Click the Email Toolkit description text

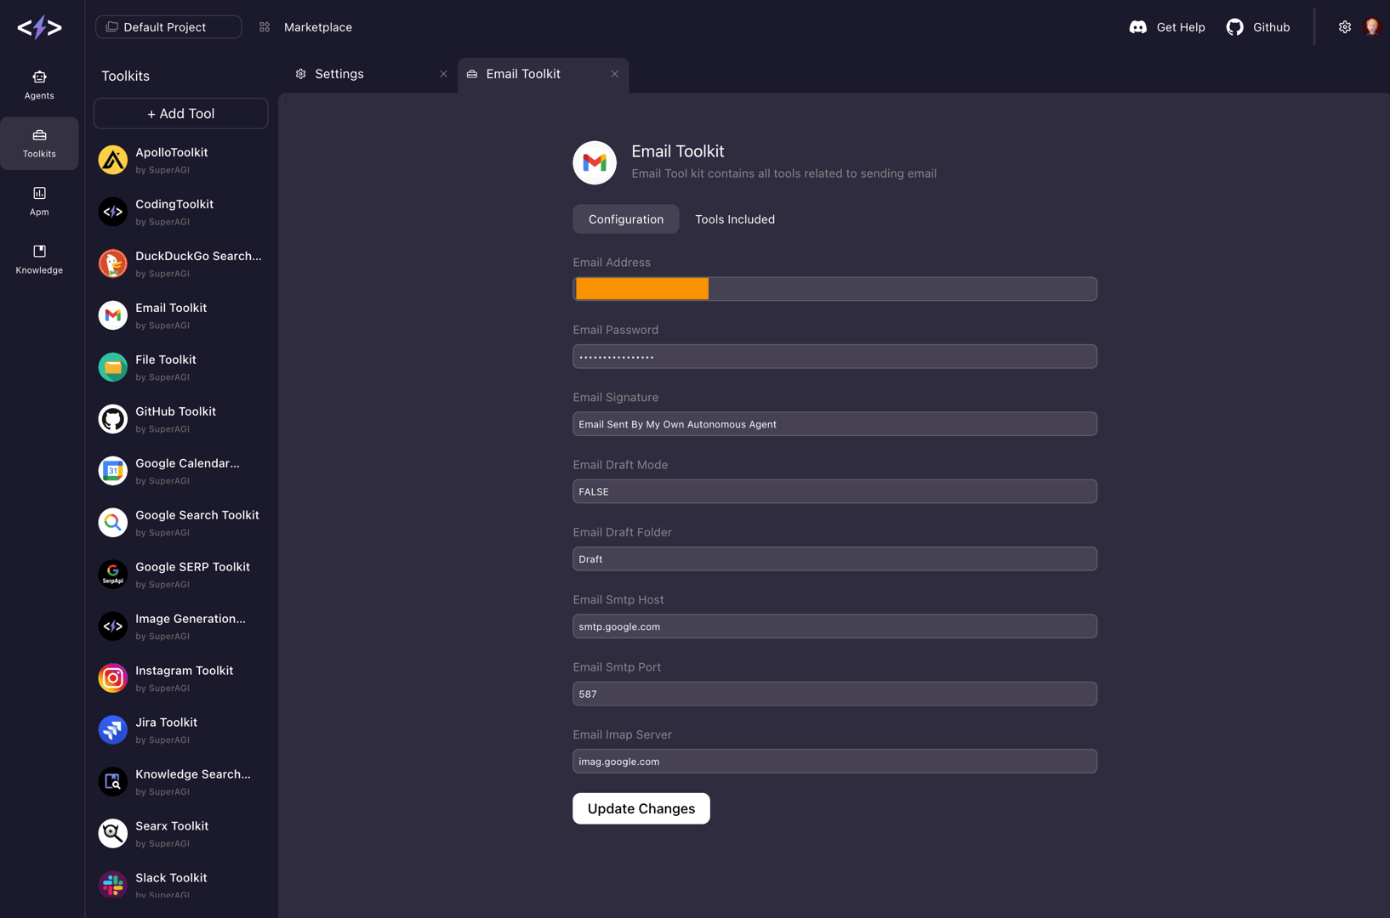[783, 173]
